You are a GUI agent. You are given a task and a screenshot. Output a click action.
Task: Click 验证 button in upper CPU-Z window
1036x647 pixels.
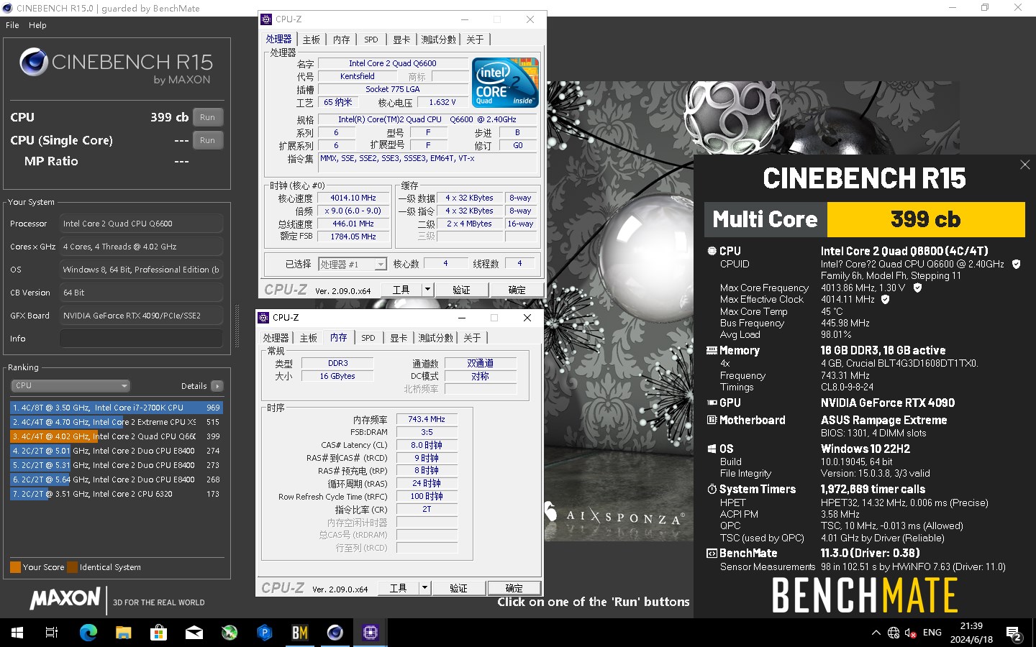point(461,290)
